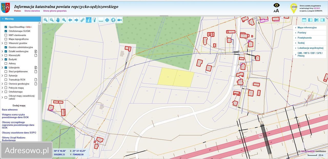Toggle the object info tool

point(89,20)
